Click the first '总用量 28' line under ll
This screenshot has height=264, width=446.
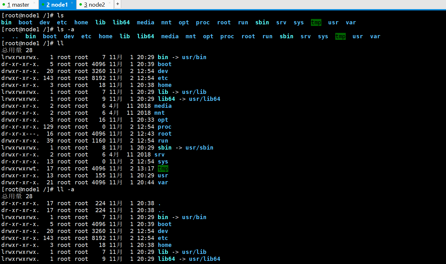click(17, 50)
